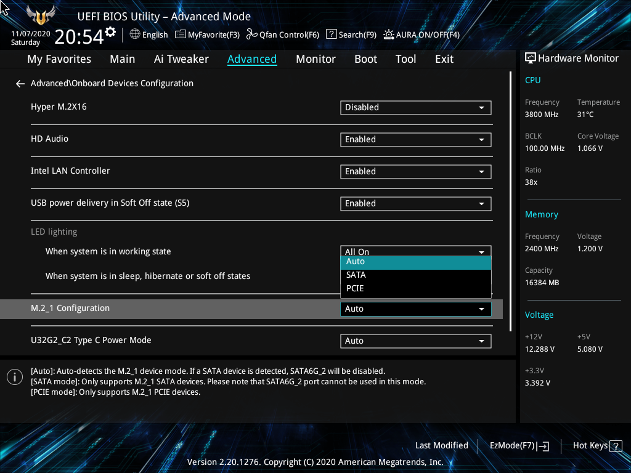Image resolution: width=631 pixels, height=473 pixels.
Task: Toggle AURA ON/OFF(F4)
Action: click(421, 34)
